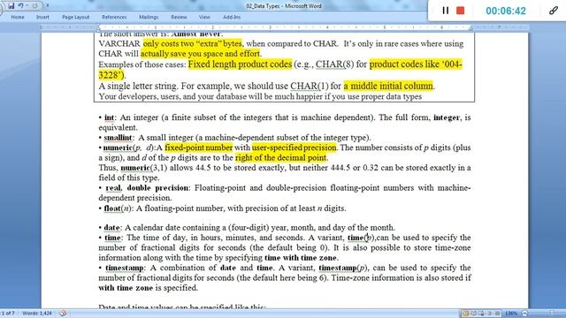
Task: Click the 'float(n)' bullet heading
Action: pos(119,208)
